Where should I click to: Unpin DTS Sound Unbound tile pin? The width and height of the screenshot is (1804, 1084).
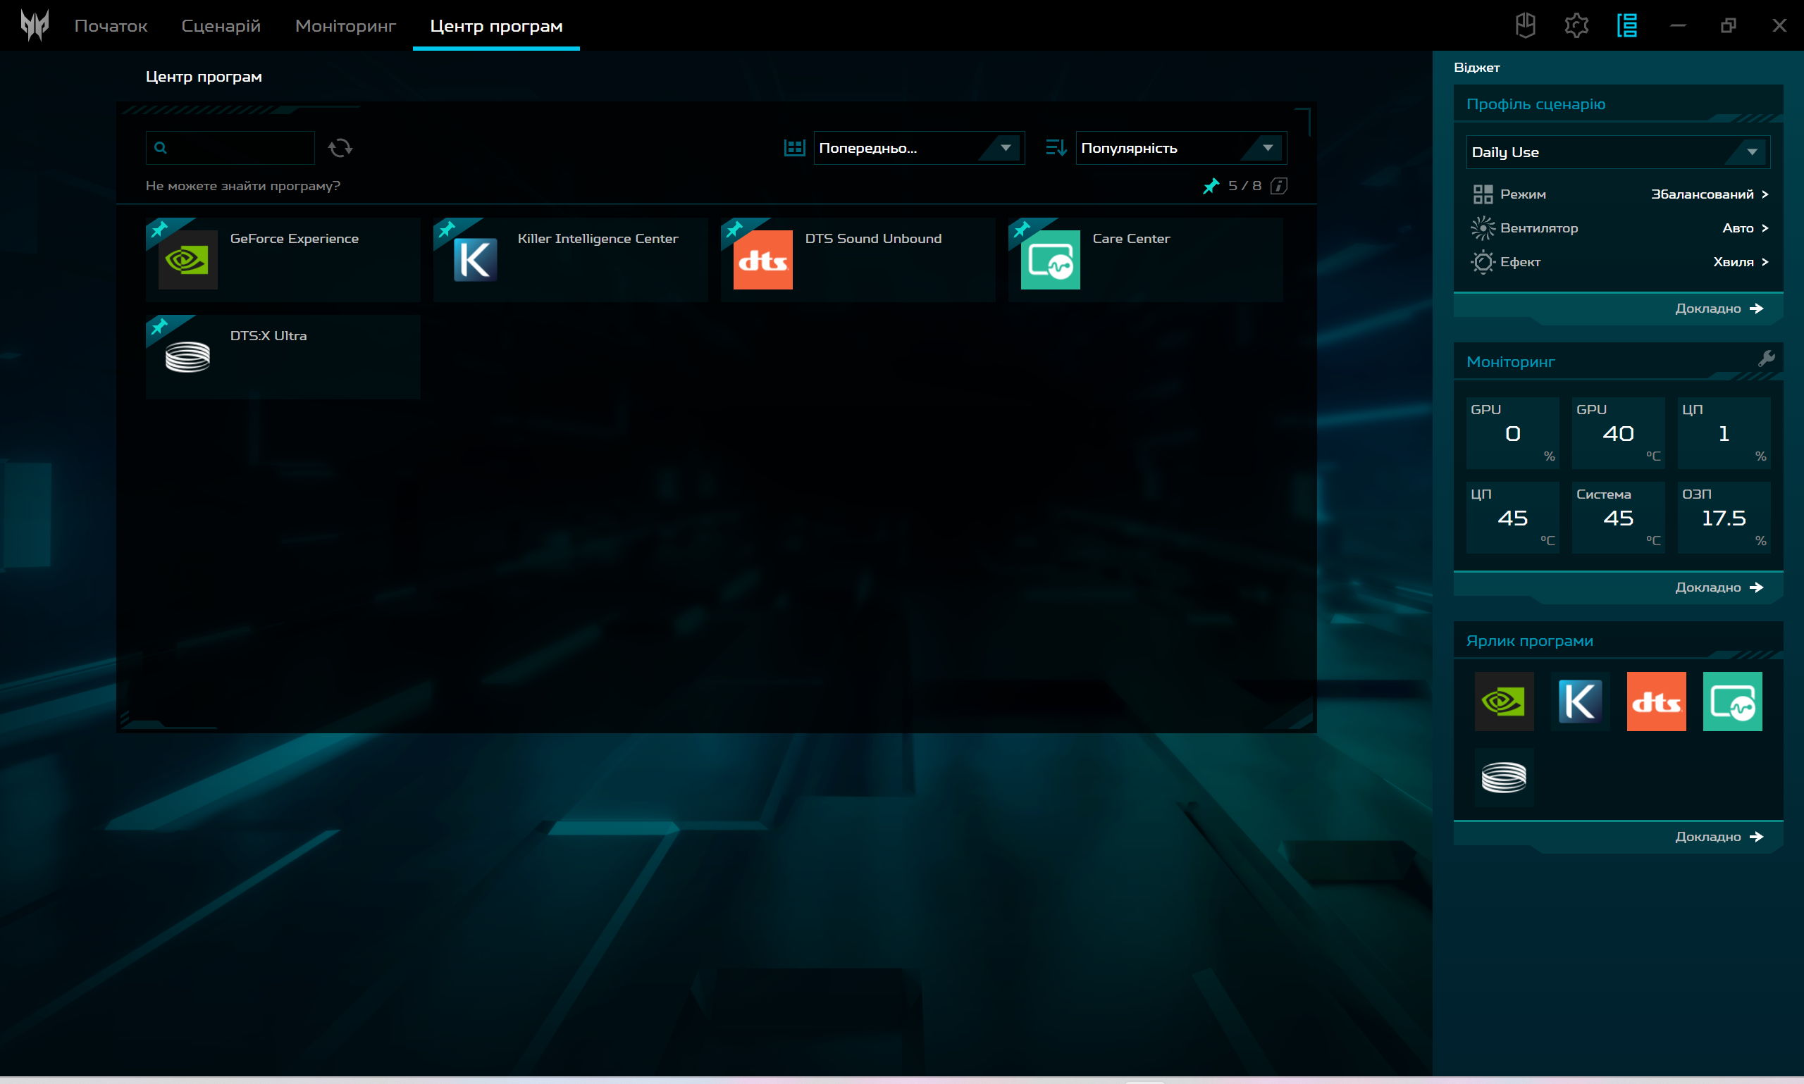click(734, 230)
